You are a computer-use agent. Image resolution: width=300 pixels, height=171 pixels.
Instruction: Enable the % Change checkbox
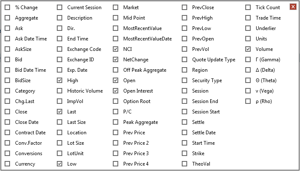tap(7, 8)
